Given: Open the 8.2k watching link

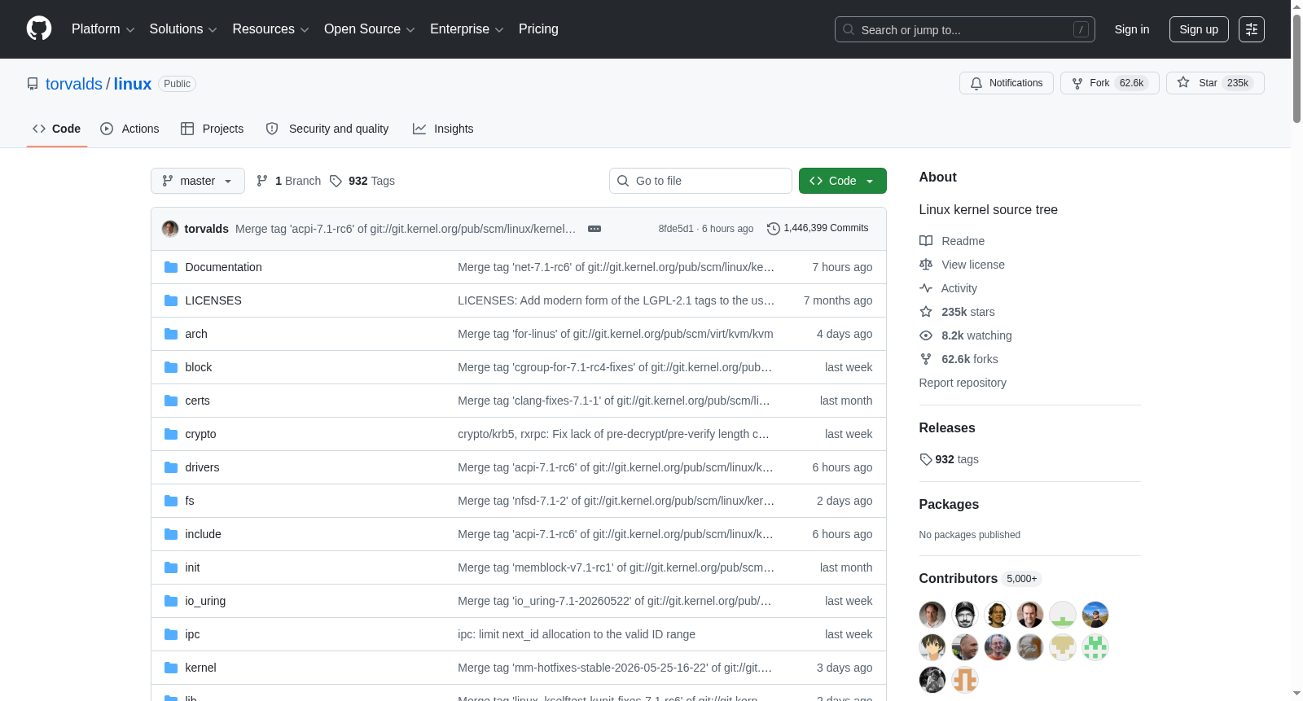Looking at the screenshot, I should pos(966,335).
